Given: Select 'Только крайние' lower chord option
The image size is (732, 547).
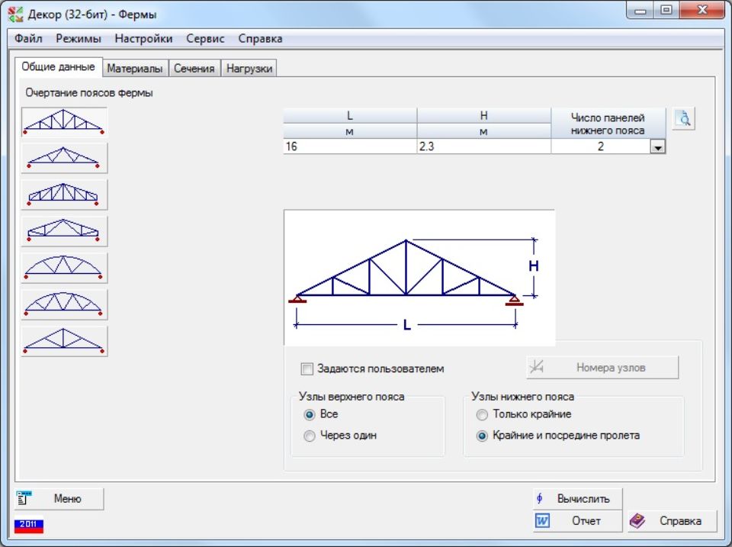Looking at the screenshot, I should [482, 415].
